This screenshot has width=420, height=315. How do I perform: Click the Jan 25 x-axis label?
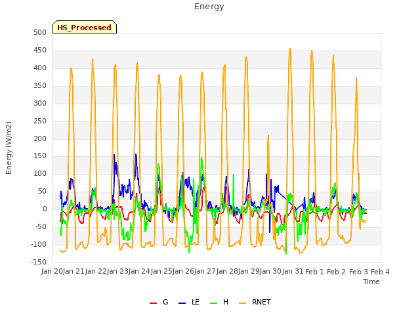click(161, 271)
